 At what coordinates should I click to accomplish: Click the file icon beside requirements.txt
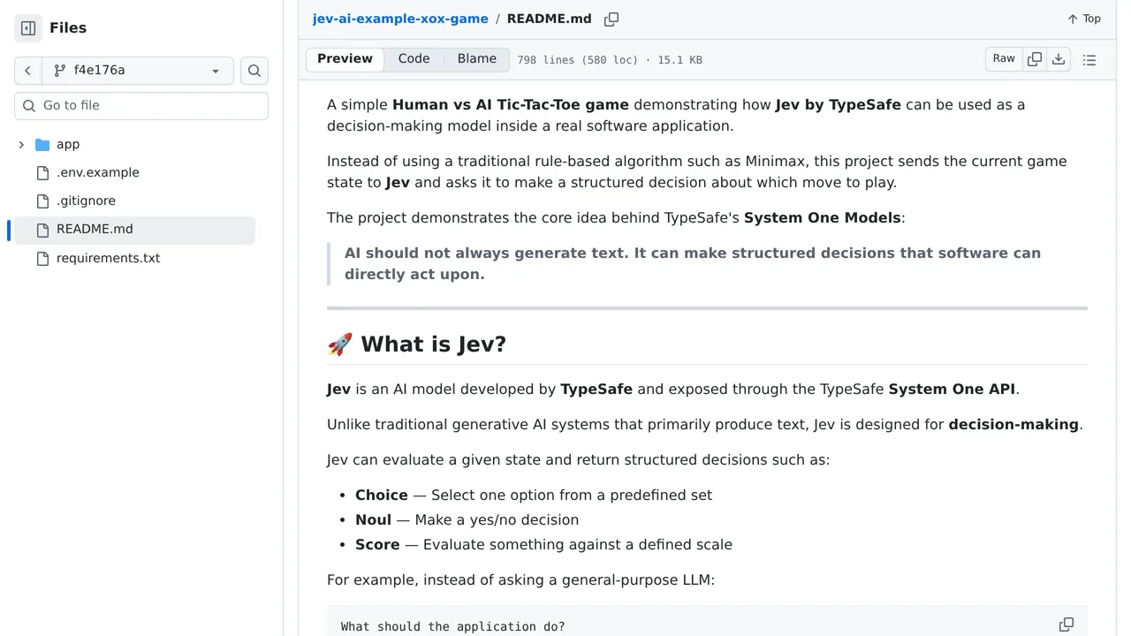click(42, 259)
